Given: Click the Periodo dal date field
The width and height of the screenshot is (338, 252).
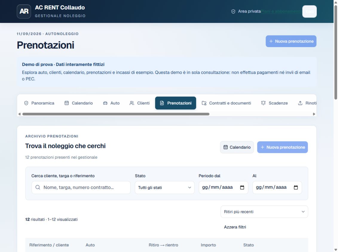Looking at the screenshot, I should (x=223, y=188).
